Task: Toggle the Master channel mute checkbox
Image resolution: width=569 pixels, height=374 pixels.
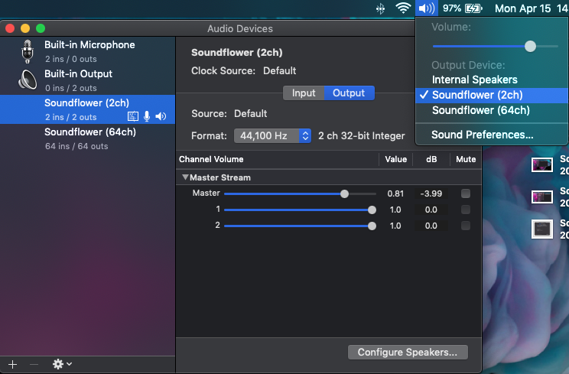Action: (465, 194)
